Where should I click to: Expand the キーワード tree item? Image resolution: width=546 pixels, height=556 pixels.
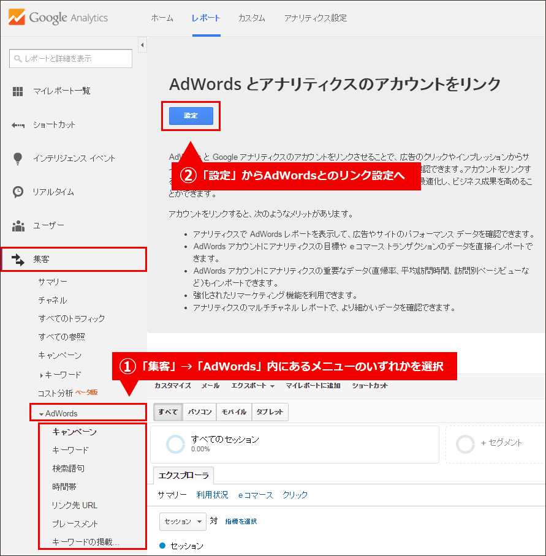pyautogui.click(x=42, y=375)
